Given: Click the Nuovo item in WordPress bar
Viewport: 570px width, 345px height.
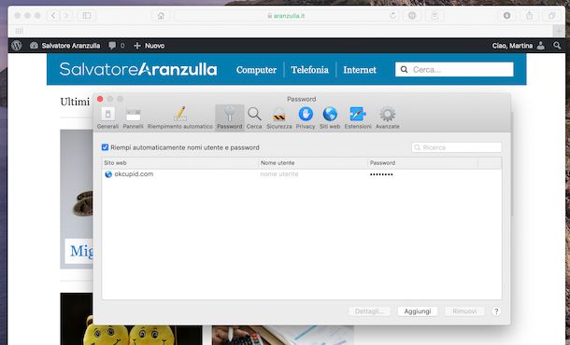Looking at the screenshot, I should [x=150, y=46].
